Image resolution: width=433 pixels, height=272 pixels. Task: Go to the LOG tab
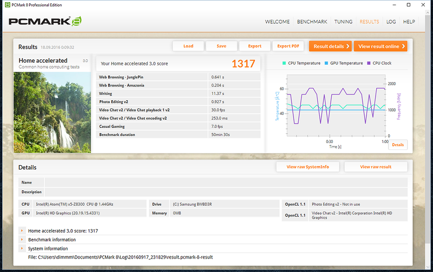coord(391,22)
